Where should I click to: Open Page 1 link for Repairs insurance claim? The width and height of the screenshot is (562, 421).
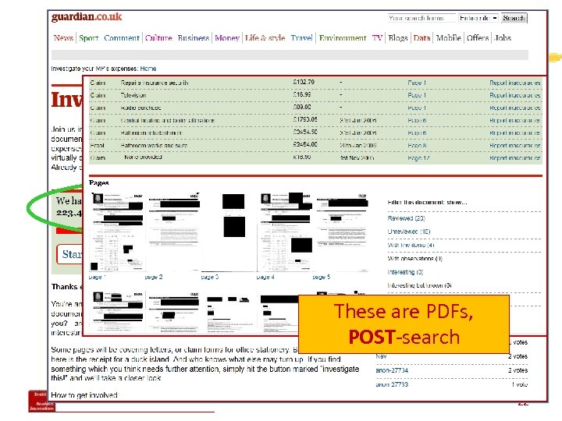[417, 83]
